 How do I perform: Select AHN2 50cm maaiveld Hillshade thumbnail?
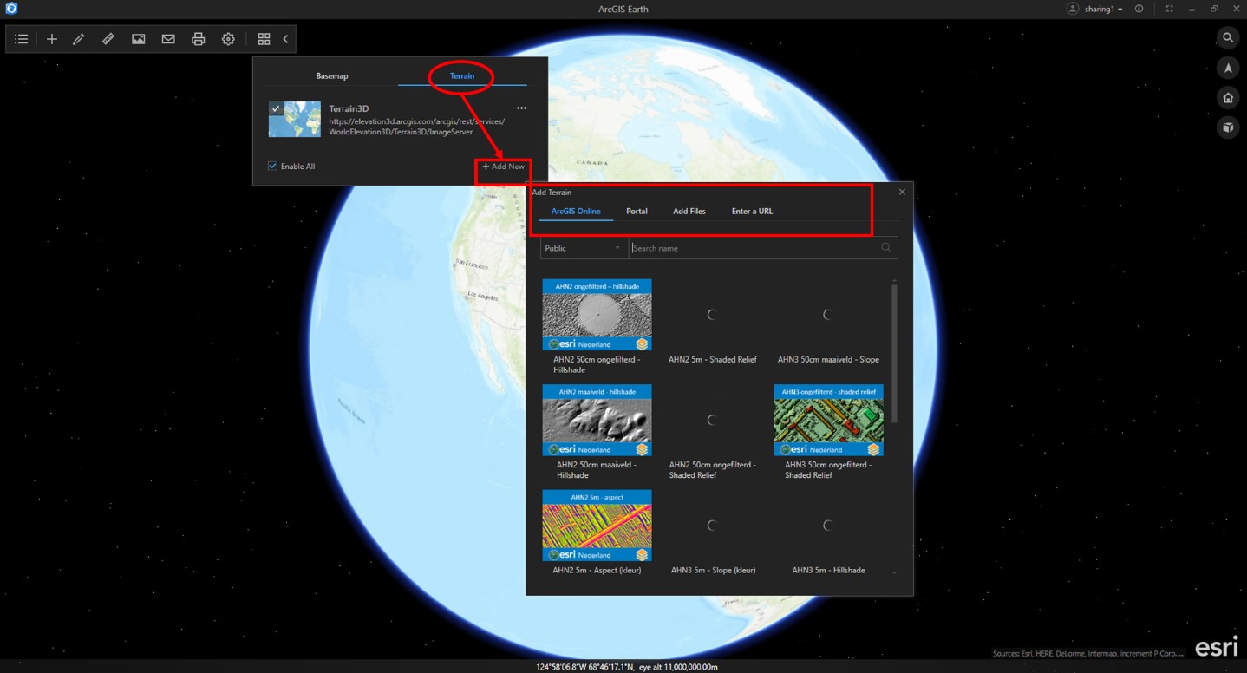click(x=597, y=420)
